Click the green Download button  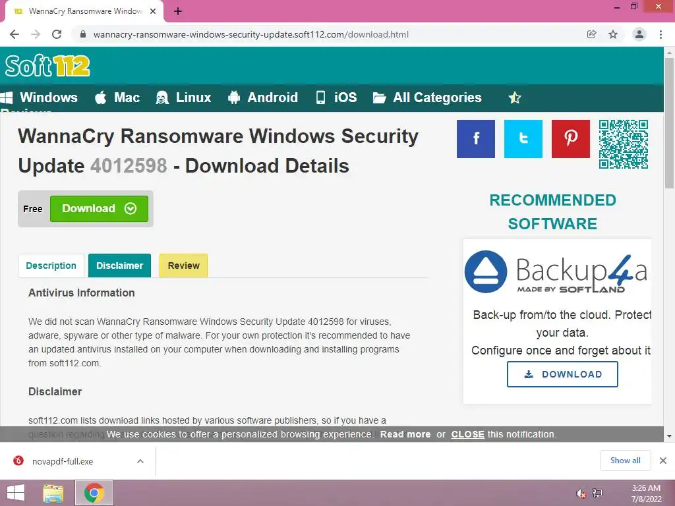[99, 209]
